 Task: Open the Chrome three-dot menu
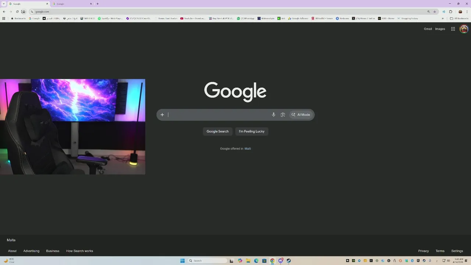467,12
